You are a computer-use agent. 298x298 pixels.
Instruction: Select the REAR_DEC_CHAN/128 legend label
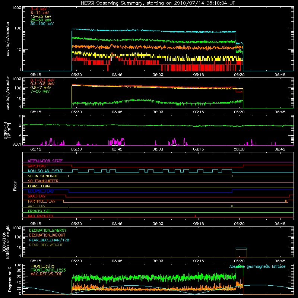coord(49,240)
